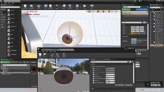Click the static mesh preview thumbnail in Details

[x=134, y=41]
